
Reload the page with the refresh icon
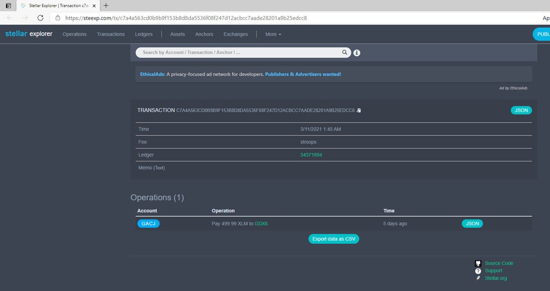point(40,18)
